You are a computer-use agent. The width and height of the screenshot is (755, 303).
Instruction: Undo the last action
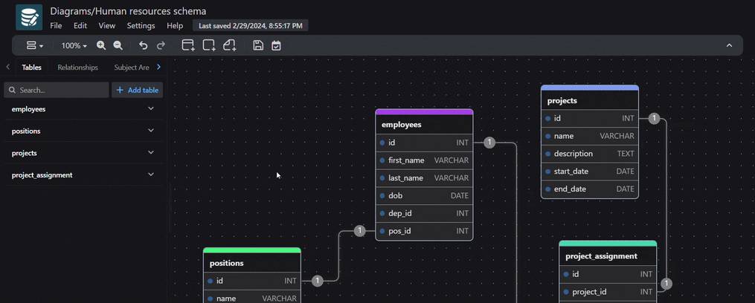pyautogui.click(x=144, y=45)
